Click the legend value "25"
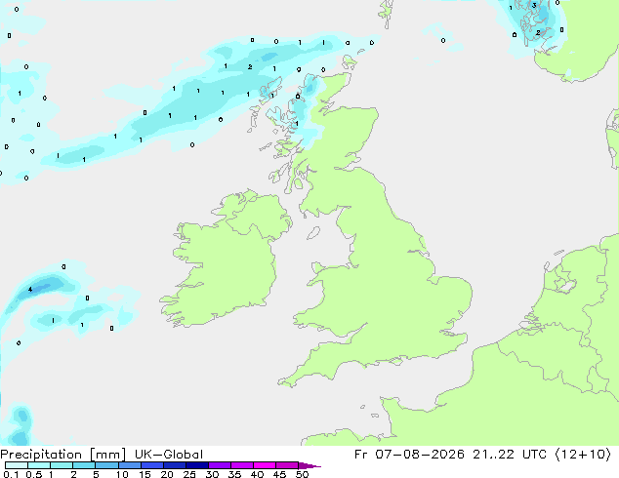 tap(189, 474)
